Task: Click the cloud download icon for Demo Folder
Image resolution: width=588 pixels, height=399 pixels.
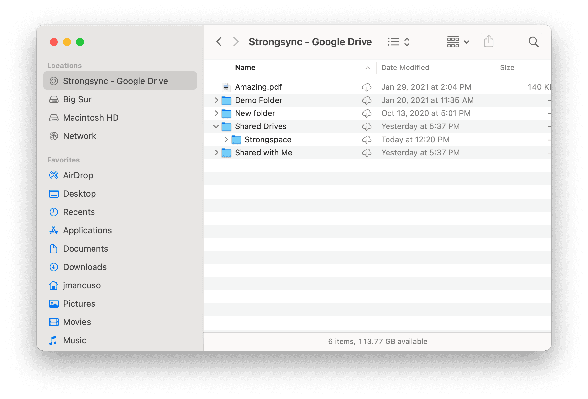Action: pyautogui.click(x=367, y=100)
